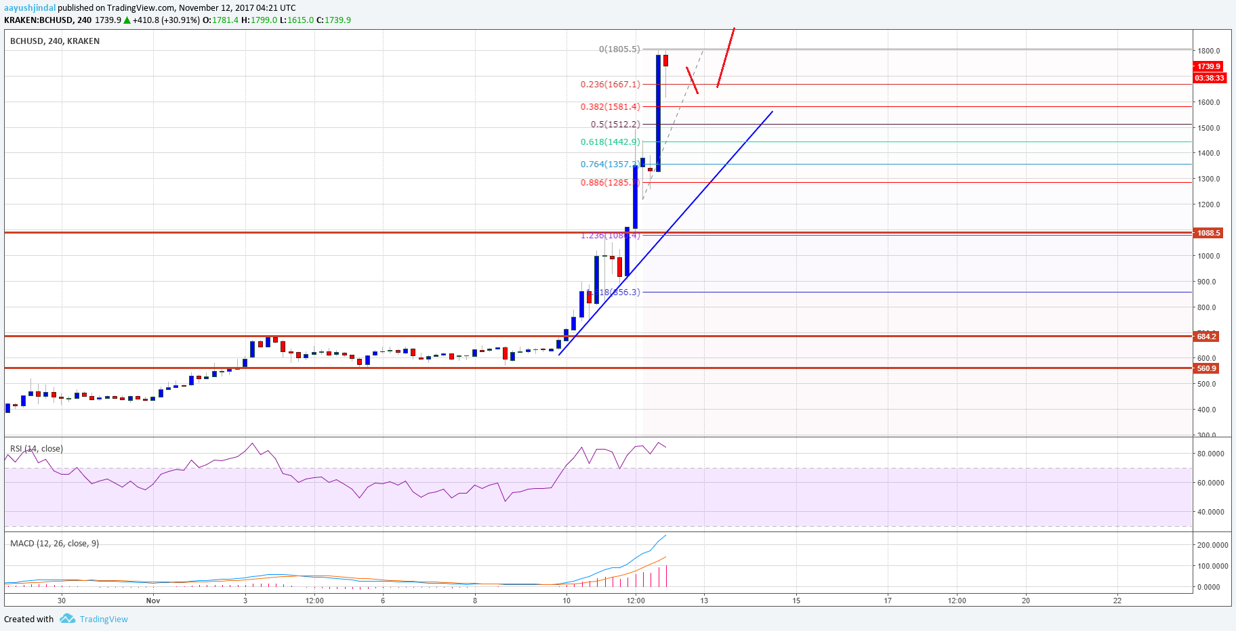Click the 560.9 red price tag

click(1206, 369)
